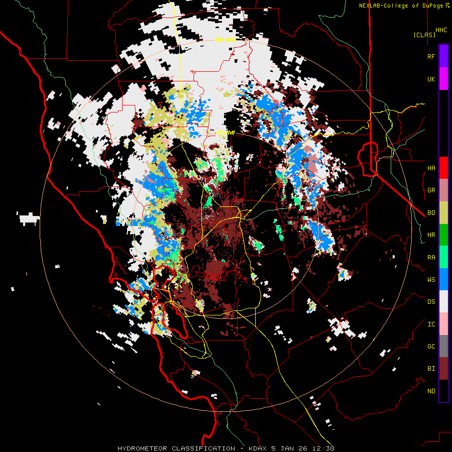The image size is (452, 452).
Task: Click the 100 NMI range ring label
Action: [x=225, y=40]
